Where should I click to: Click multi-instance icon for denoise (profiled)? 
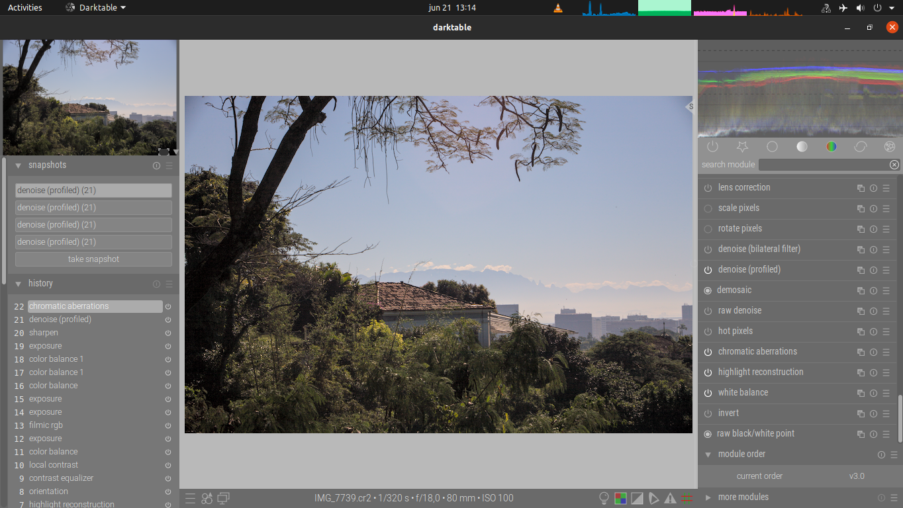tap(861, 270)
